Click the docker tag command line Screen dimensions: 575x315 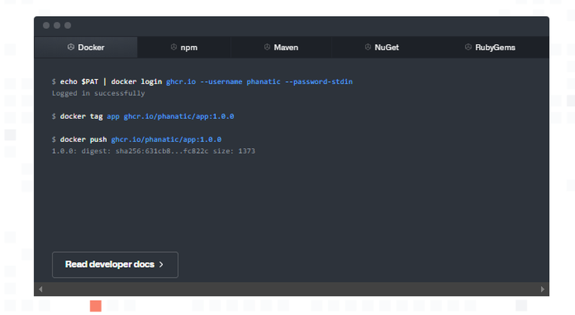tap(143, 116)
